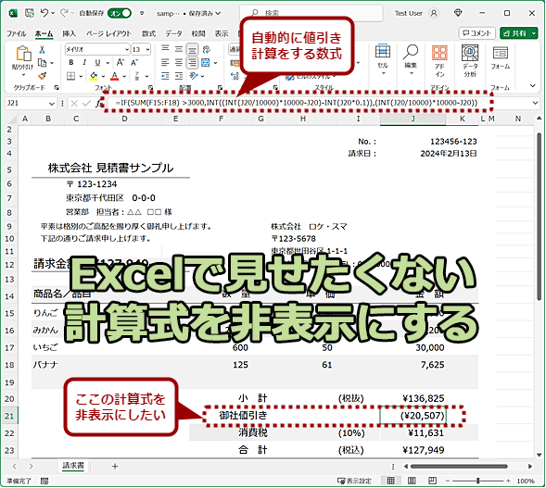Click the zoom slider handle
Viewport: 546px width, 488px height.
[x=478, y=481]
